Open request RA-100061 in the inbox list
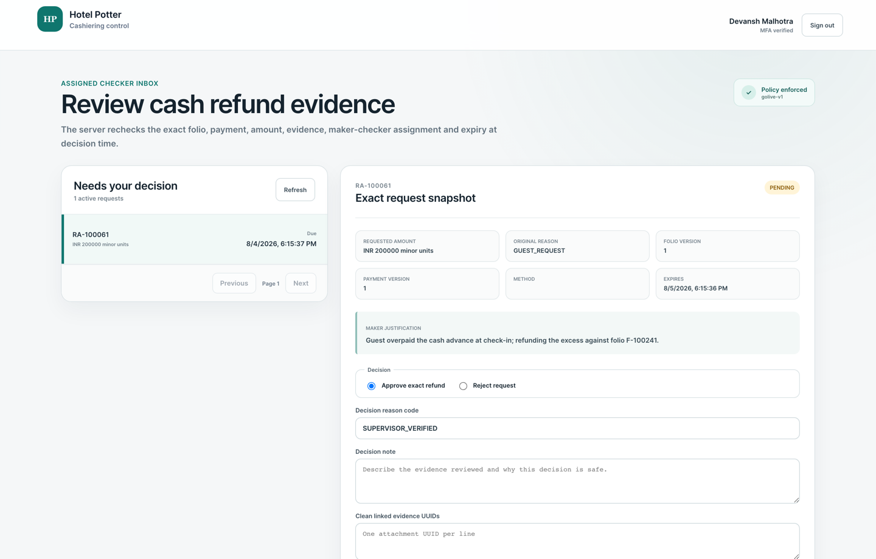The image size is (876, 559). (x=195, y=239)
